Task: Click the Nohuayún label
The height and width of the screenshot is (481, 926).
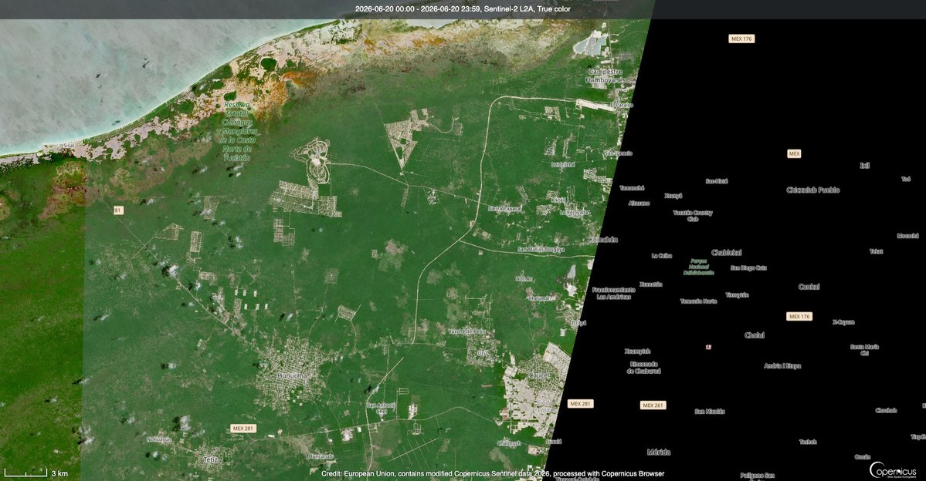Action: coord(159,439)
